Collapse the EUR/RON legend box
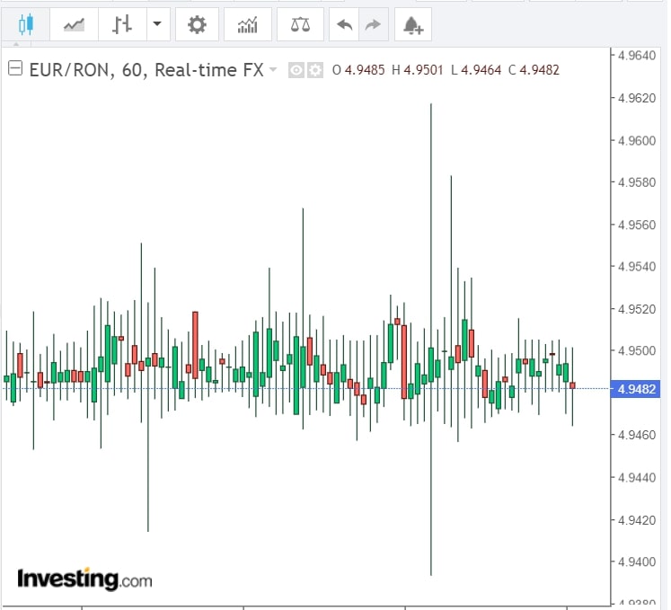The width and height of the screenshot is (671, 610). pyautogui.click(x=14, y=69)
